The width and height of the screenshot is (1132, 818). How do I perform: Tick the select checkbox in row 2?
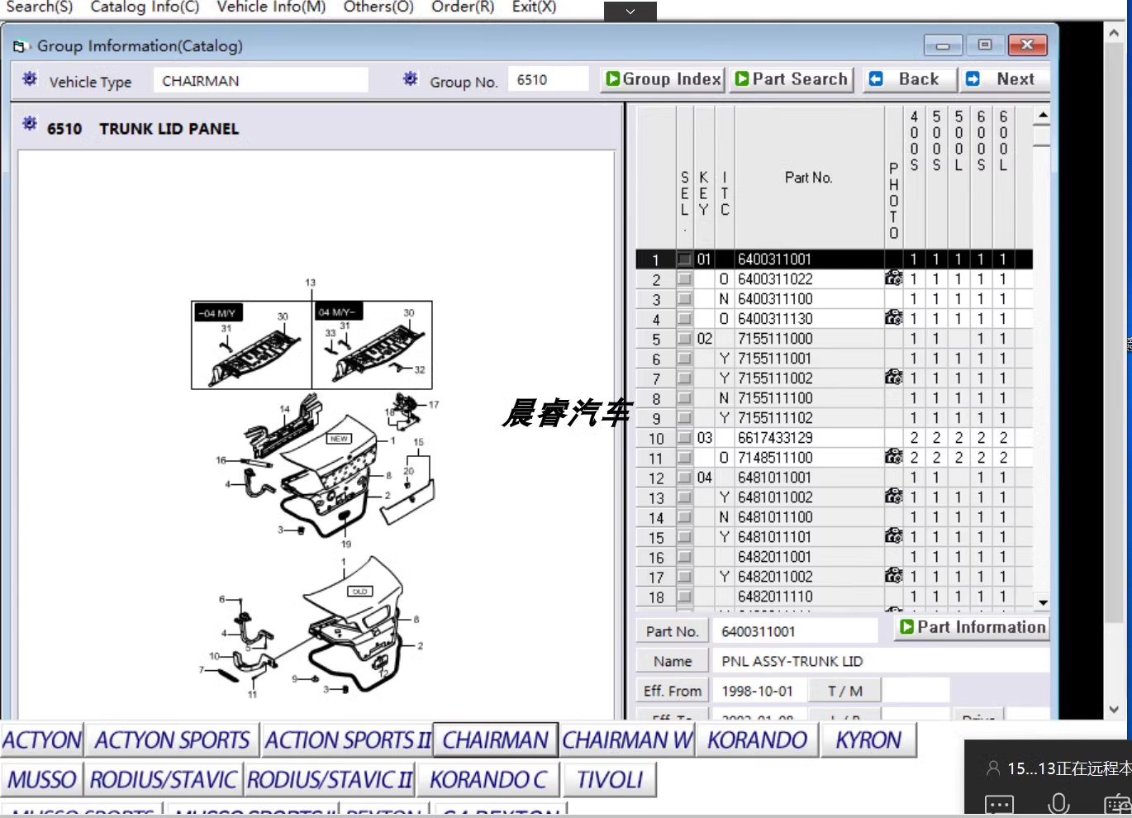tap(684, 279)
